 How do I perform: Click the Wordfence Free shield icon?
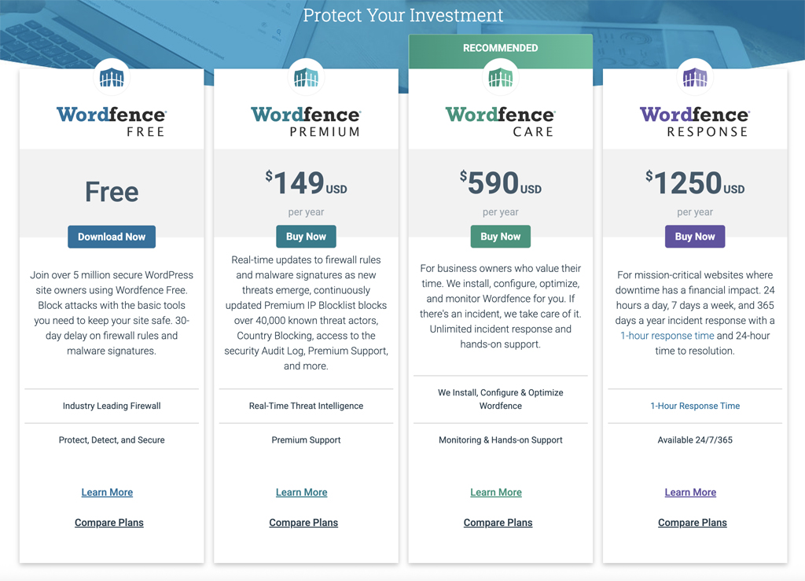click(x=112, y=78)
